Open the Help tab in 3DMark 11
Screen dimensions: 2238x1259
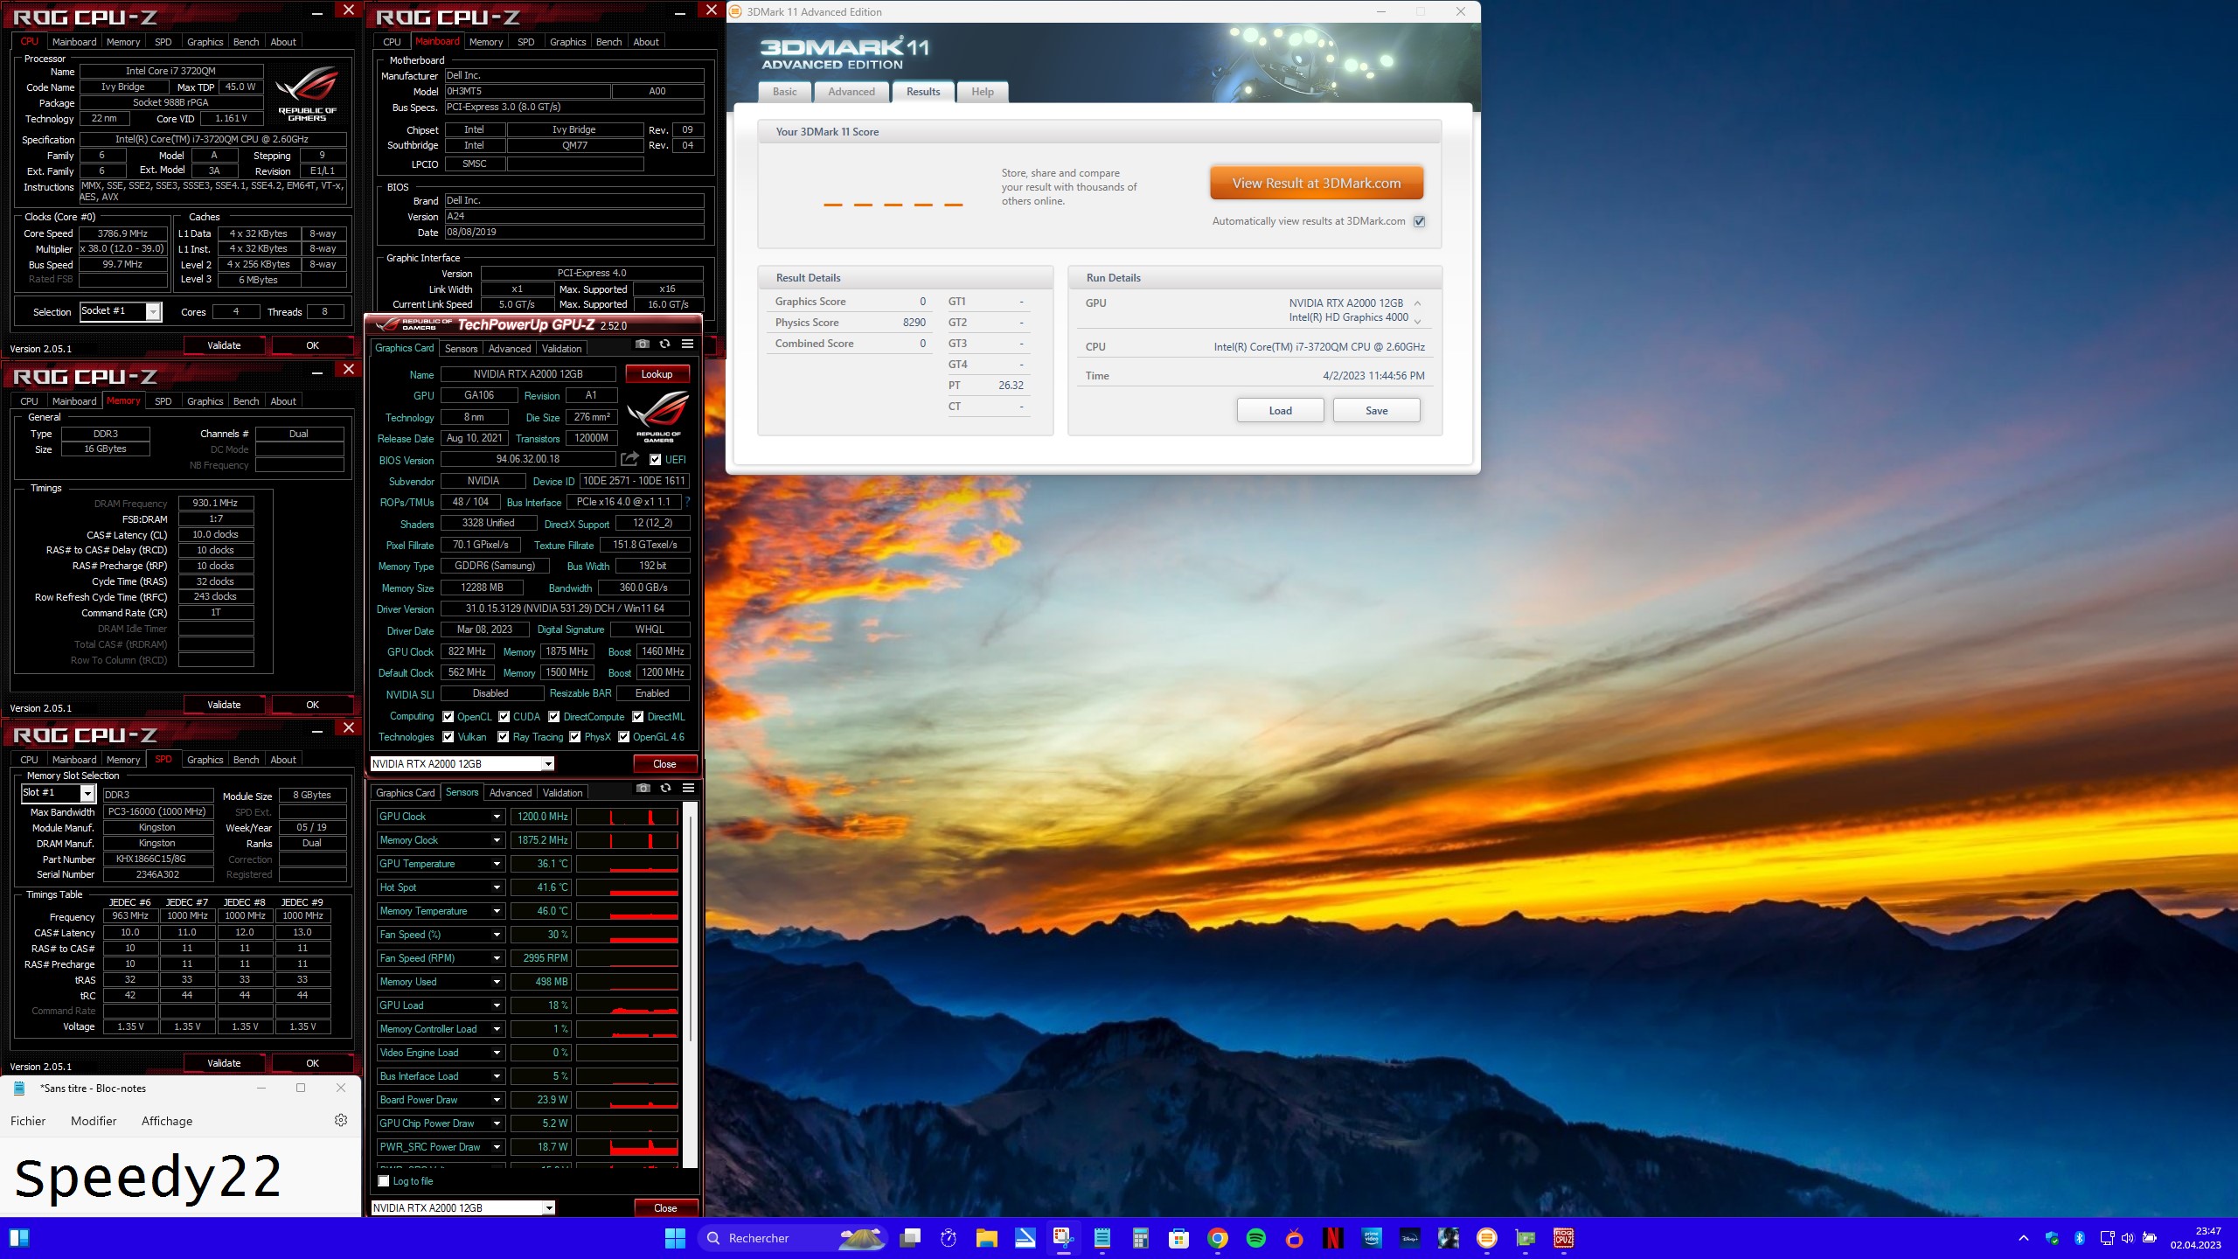[983, 92]
